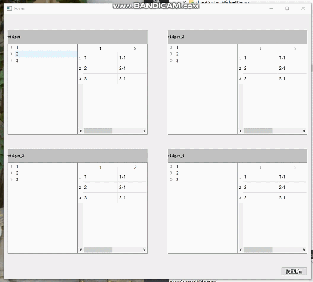
Task: Minimize the Form window
Action: [271, 8]
